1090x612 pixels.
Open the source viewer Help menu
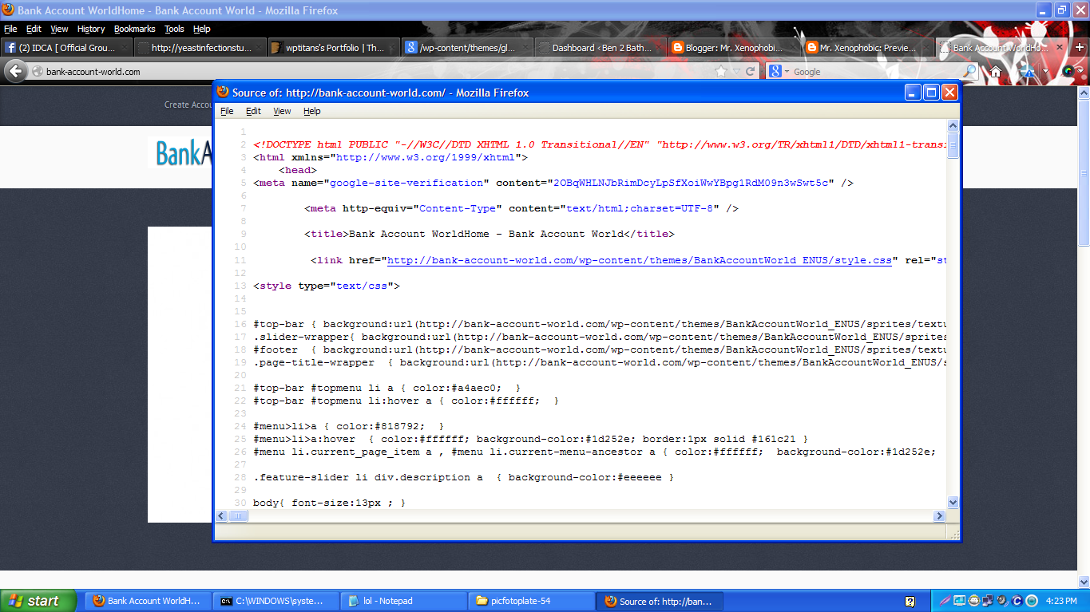click(x=312, y=111)
